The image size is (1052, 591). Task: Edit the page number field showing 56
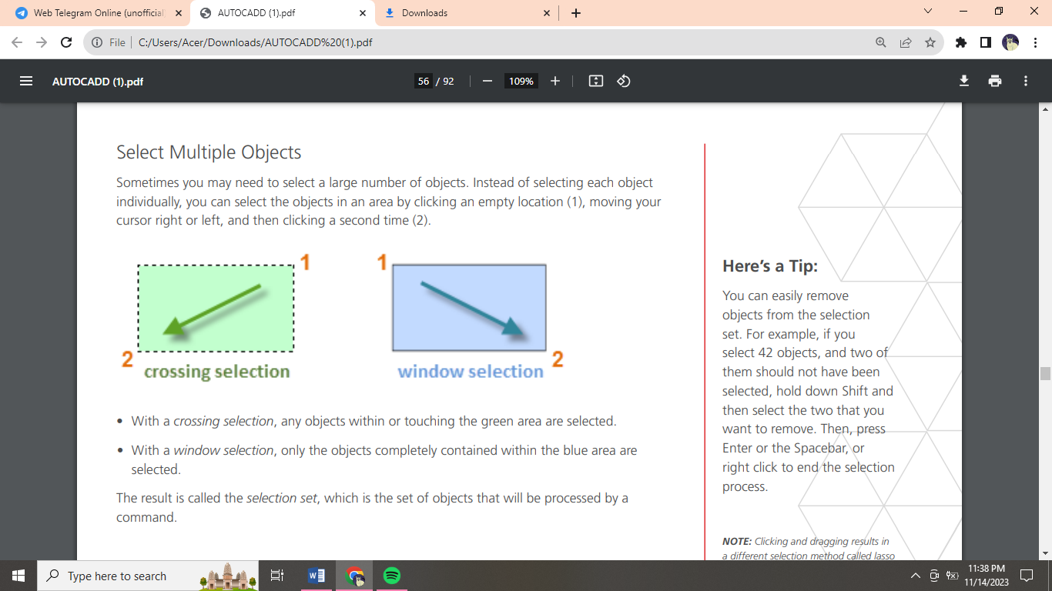tap(423, 81)
